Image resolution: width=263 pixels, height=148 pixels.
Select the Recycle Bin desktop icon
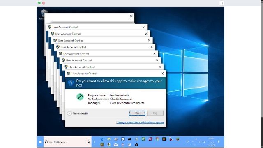click(x=43, y=15)
